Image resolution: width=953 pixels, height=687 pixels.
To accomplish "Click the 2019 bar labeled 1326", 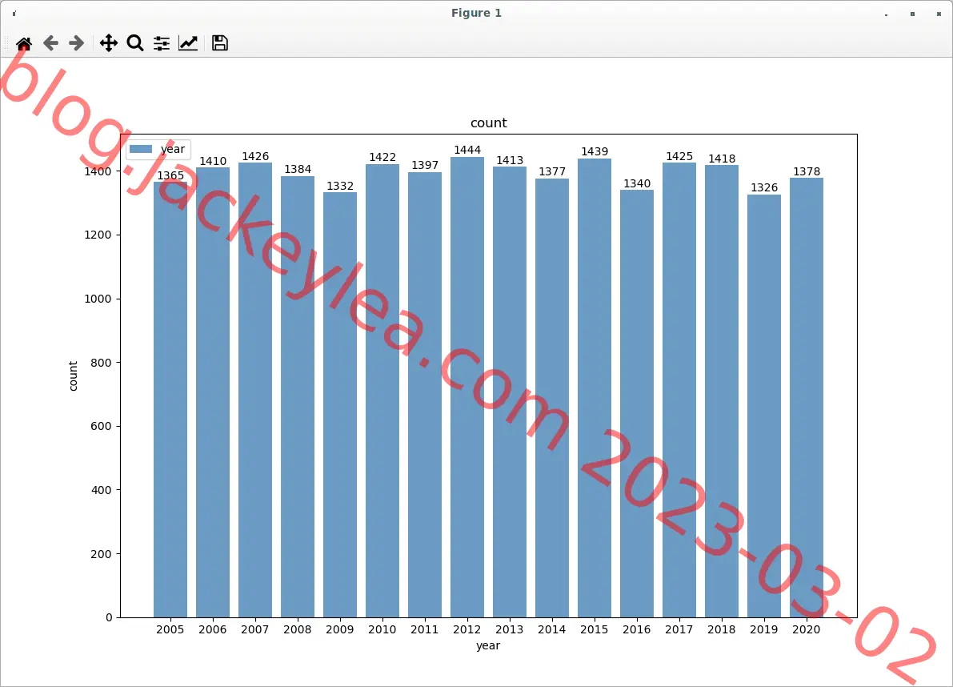I will [x=764, y=406].
